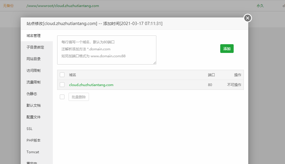Click the 操作 column header

coord(238,75)
